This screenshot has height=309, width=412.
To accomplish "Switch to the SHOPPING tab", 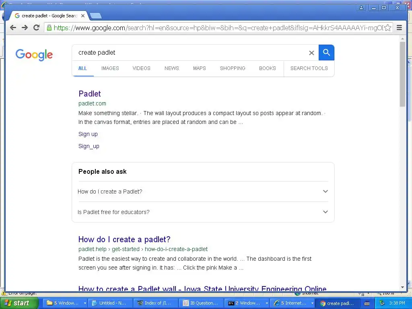I will tap(233, 68).
